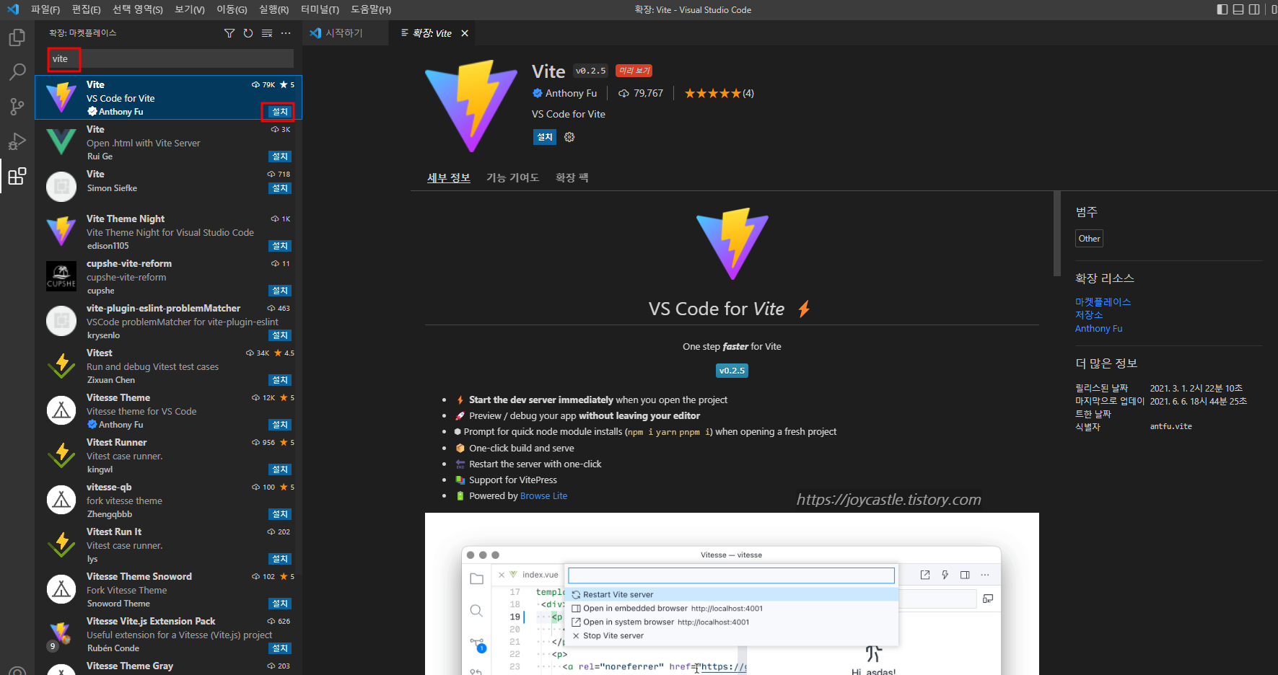
Task: Open the Go menu (이동)
Action: click(x=232, y=9)
